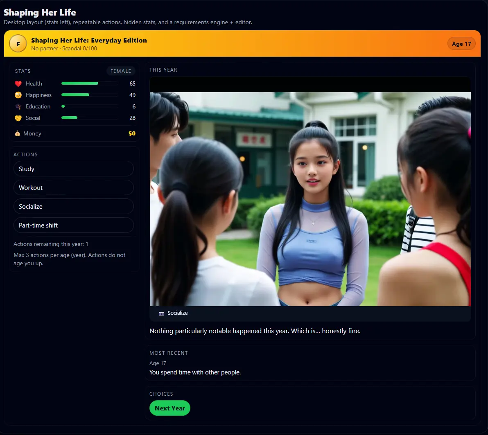Image resolution: width=488 pixels, height=435 pixels.
Task: Click the money bag icon
Action: (x=18, y=133)
